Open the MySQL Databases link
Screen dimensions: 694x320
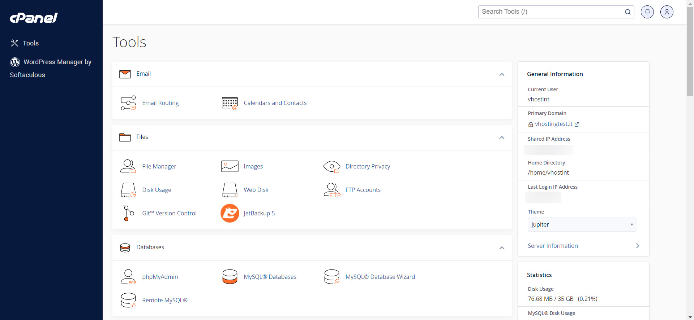[270, 277]
